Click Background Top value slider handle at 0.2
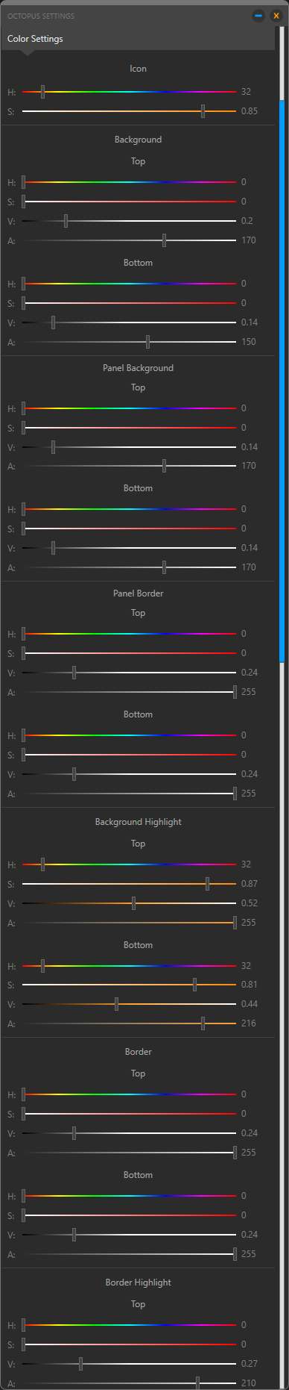This screenshot has height=1390, width=289. pyautogui.click(x=66, y=221)
